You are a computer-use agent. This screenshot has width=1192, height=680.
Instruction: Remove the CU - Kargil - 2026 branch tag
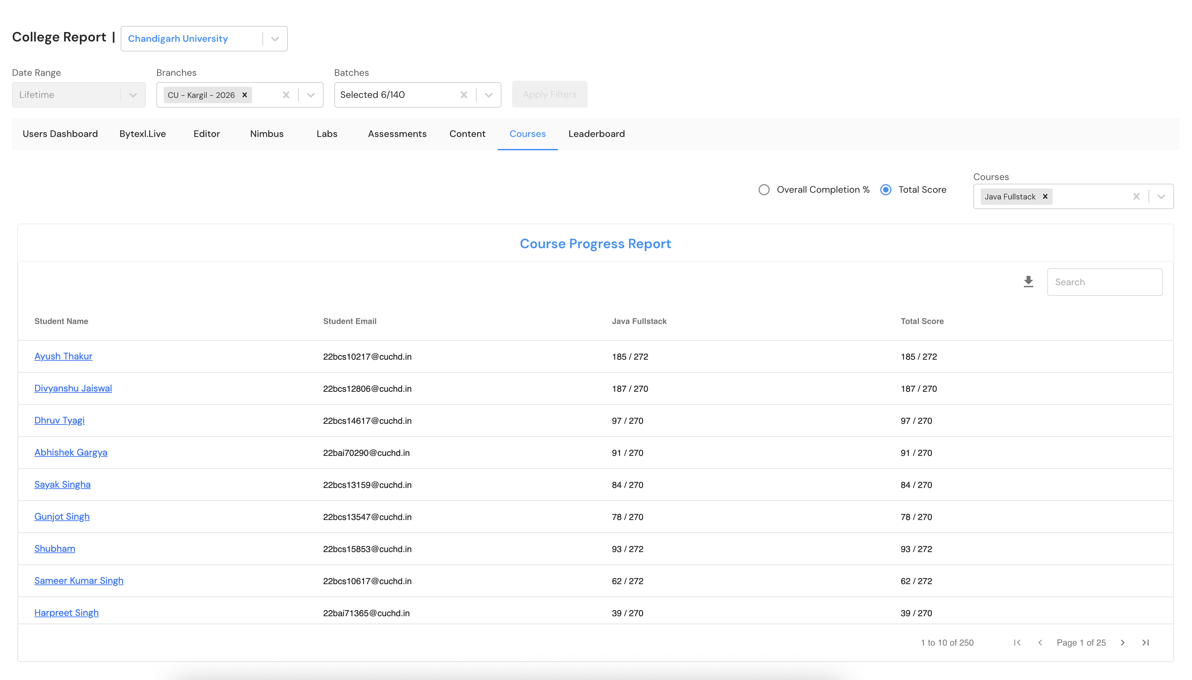pos(244,95)
